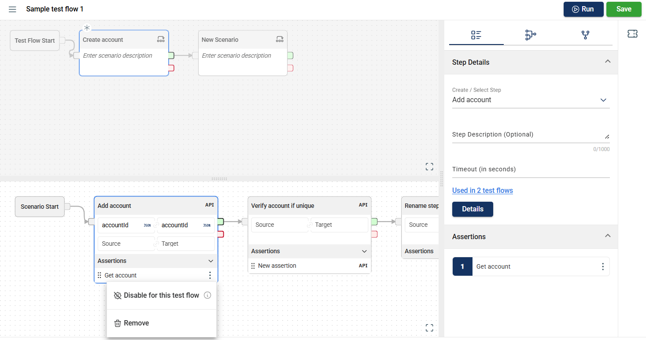Open the Used in 2 test flows link

click(482, 190)
